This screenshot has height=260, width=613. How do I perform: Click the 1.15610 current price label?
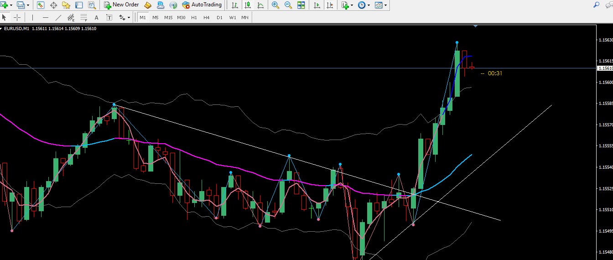point(604,68)
